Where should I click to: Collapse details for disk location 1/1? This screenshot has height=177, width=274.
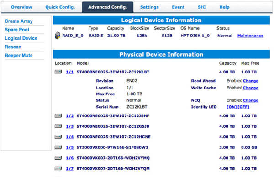(70, 72)
